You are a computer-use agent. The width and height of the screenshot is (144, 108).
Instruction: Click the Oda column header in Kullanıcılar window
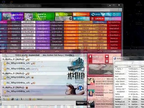(134, 66)
